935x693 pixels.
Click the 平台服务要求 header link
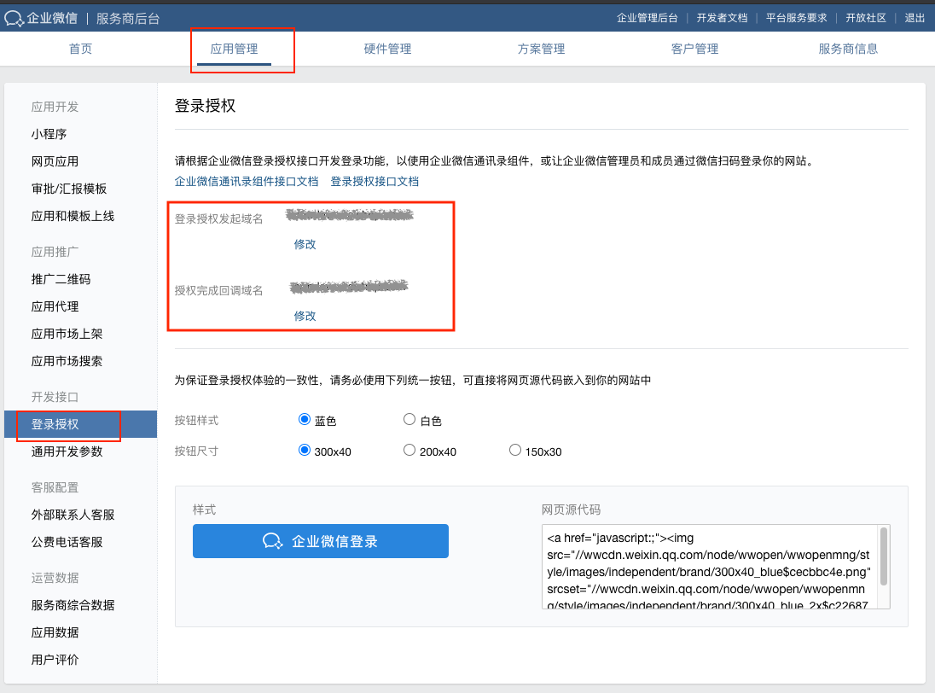coord(796,18)
